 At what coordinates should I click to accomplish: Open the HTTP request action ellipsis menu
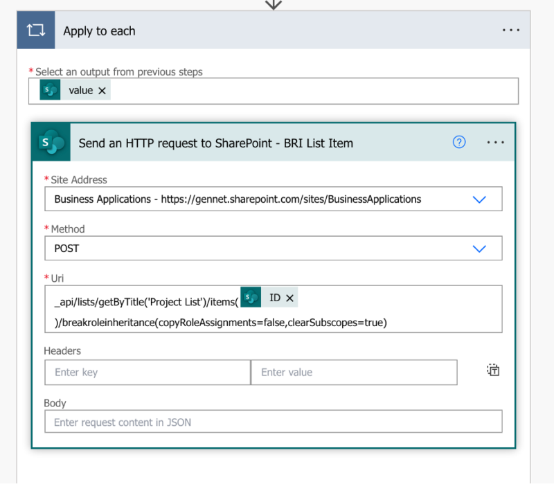pyautogui.click(x=496, y=143)
